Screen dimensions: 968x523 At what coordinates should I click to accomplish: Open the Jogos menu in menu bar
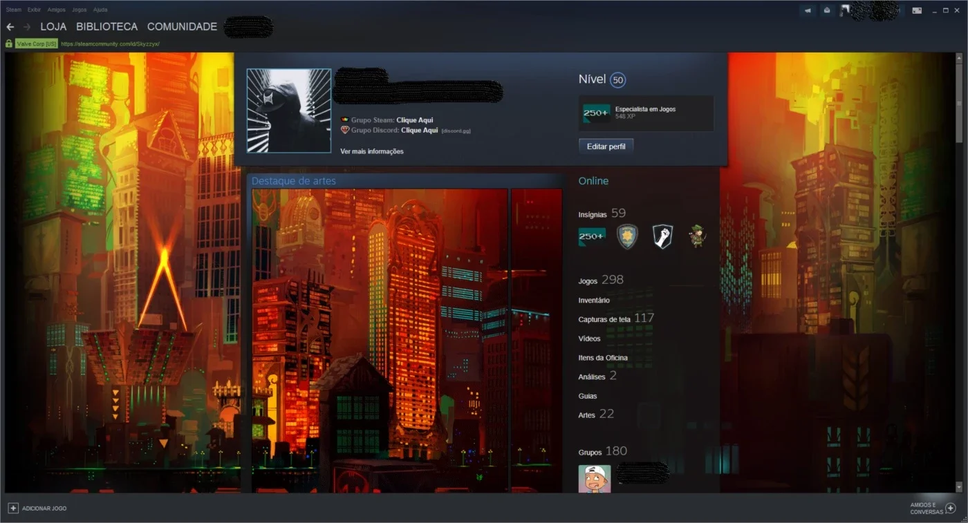pyautogui.click(x=80, y=10)
